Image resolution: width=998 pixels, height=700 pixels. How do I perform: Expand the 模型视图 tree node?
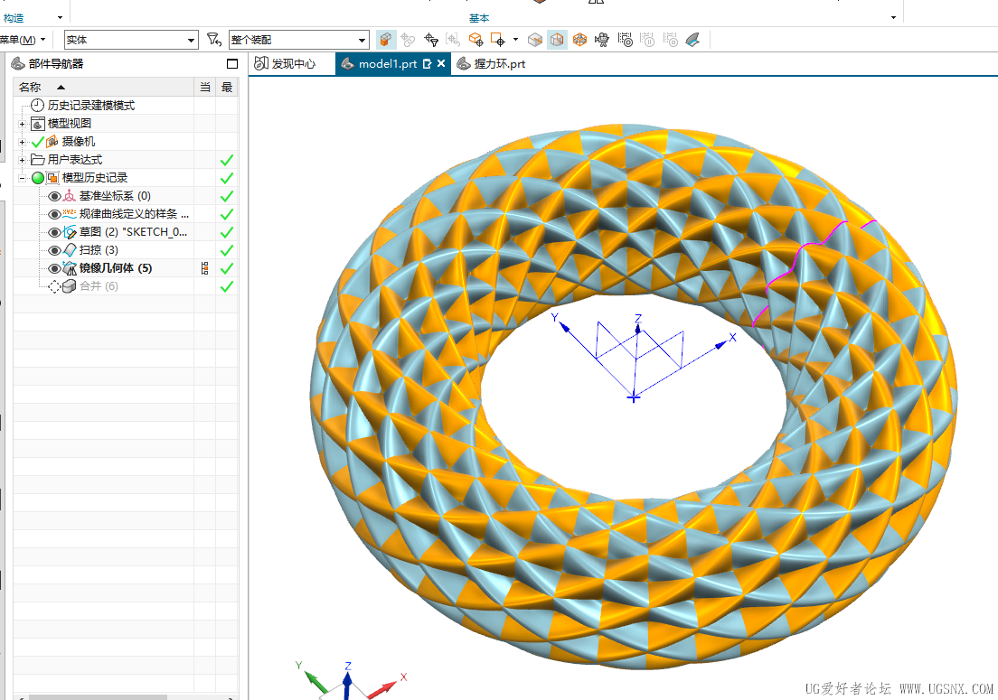(22, 124)
